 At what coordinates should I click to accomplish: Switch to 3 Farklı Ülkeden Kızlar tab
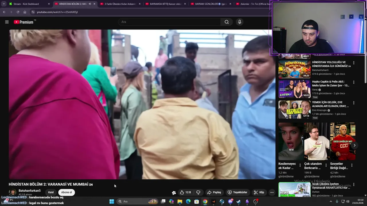coord(120,4)
